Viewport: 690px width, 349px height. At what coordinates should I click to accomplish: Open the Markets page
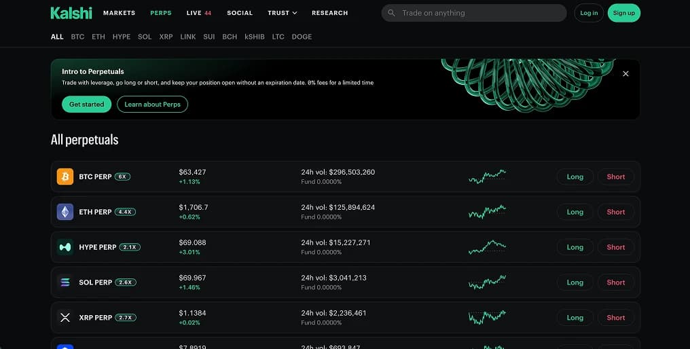coord(120,13)
